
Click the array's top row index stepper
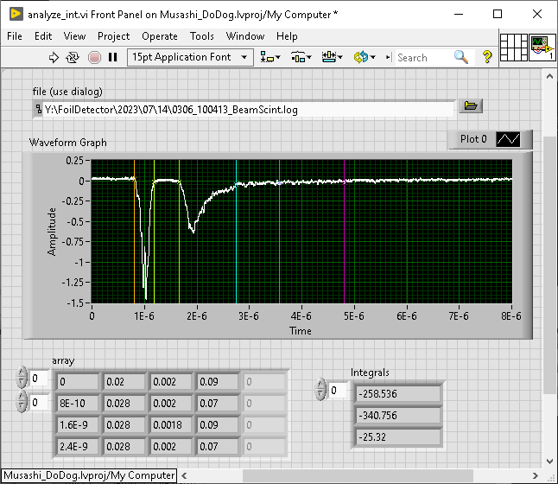22,379
